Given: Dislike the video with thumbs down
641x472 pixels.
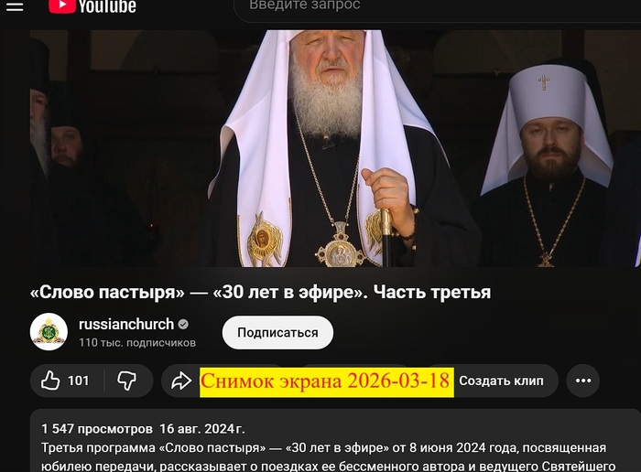Looking at the screenshot, I should (126, 381).
